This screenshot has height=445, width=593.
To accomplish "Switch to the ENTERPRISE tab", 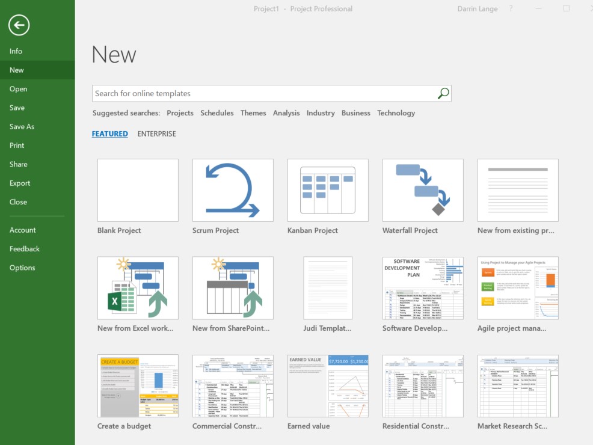I will (x=156, y=134).
